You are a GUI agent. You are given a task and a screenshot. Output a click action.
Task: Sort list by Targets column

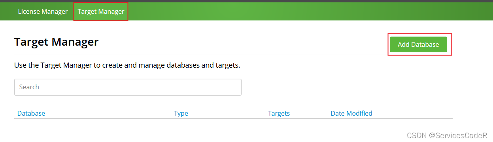tap(279, 113)
